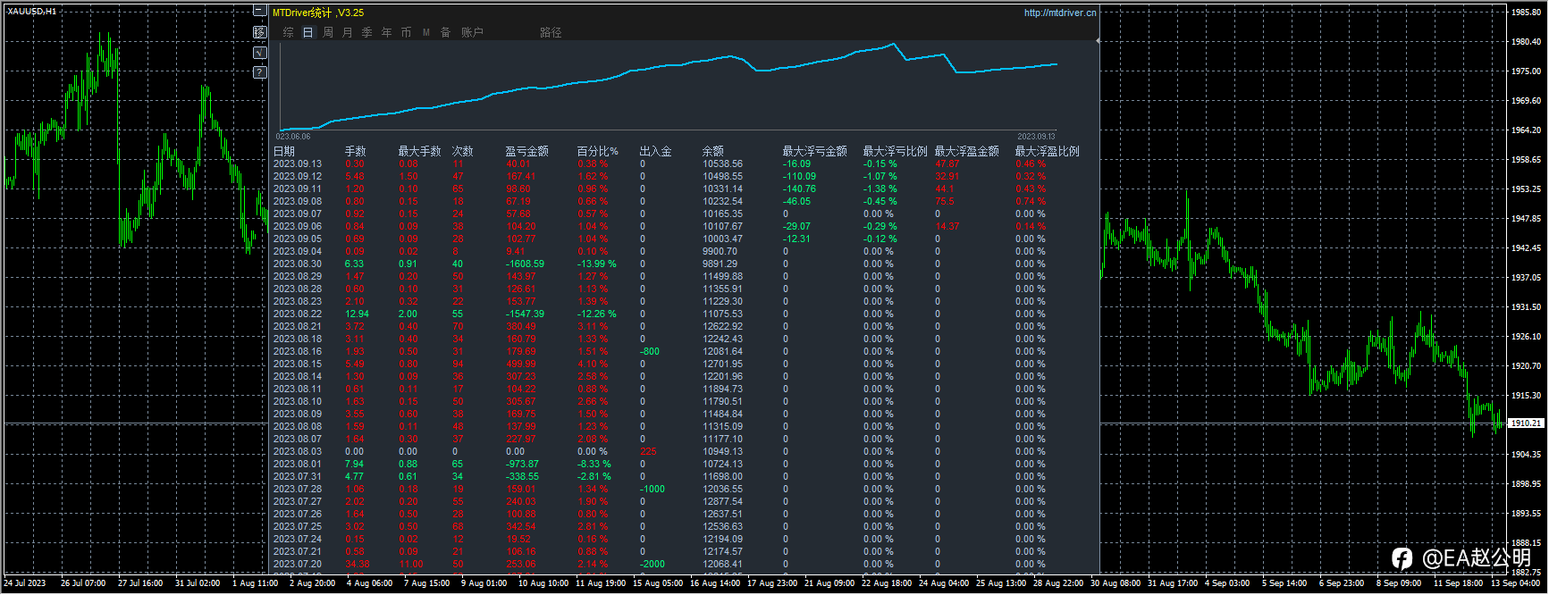This screenshot has width=1549, height=595.
Task: Click the M tab in statistics panel
Action: 426,32
